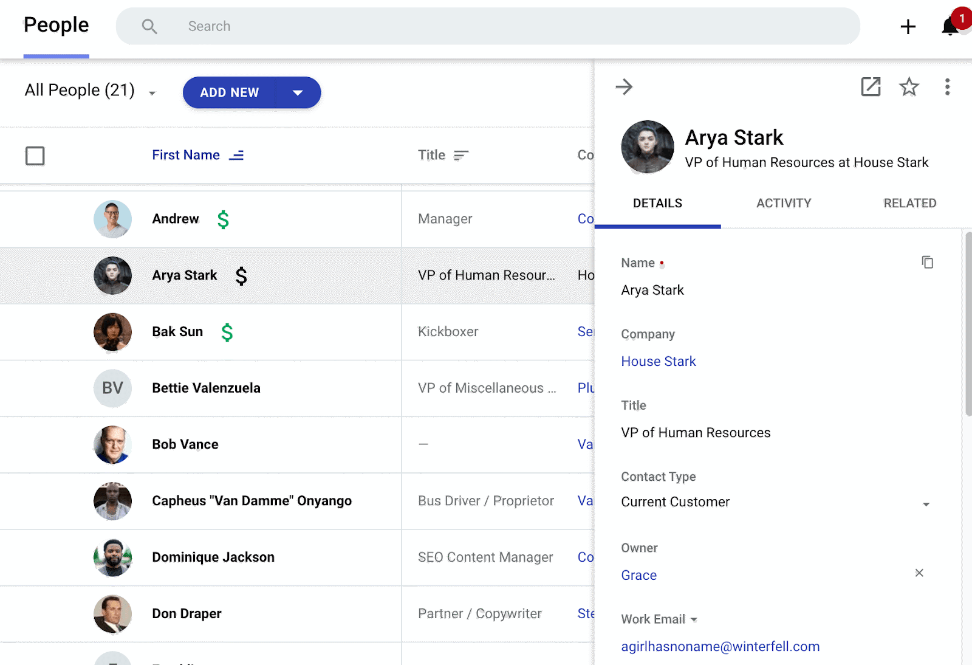Click the large Arya Stark profile picture
972x665 pixels.
pyautogui.click(x=648, y=147)
